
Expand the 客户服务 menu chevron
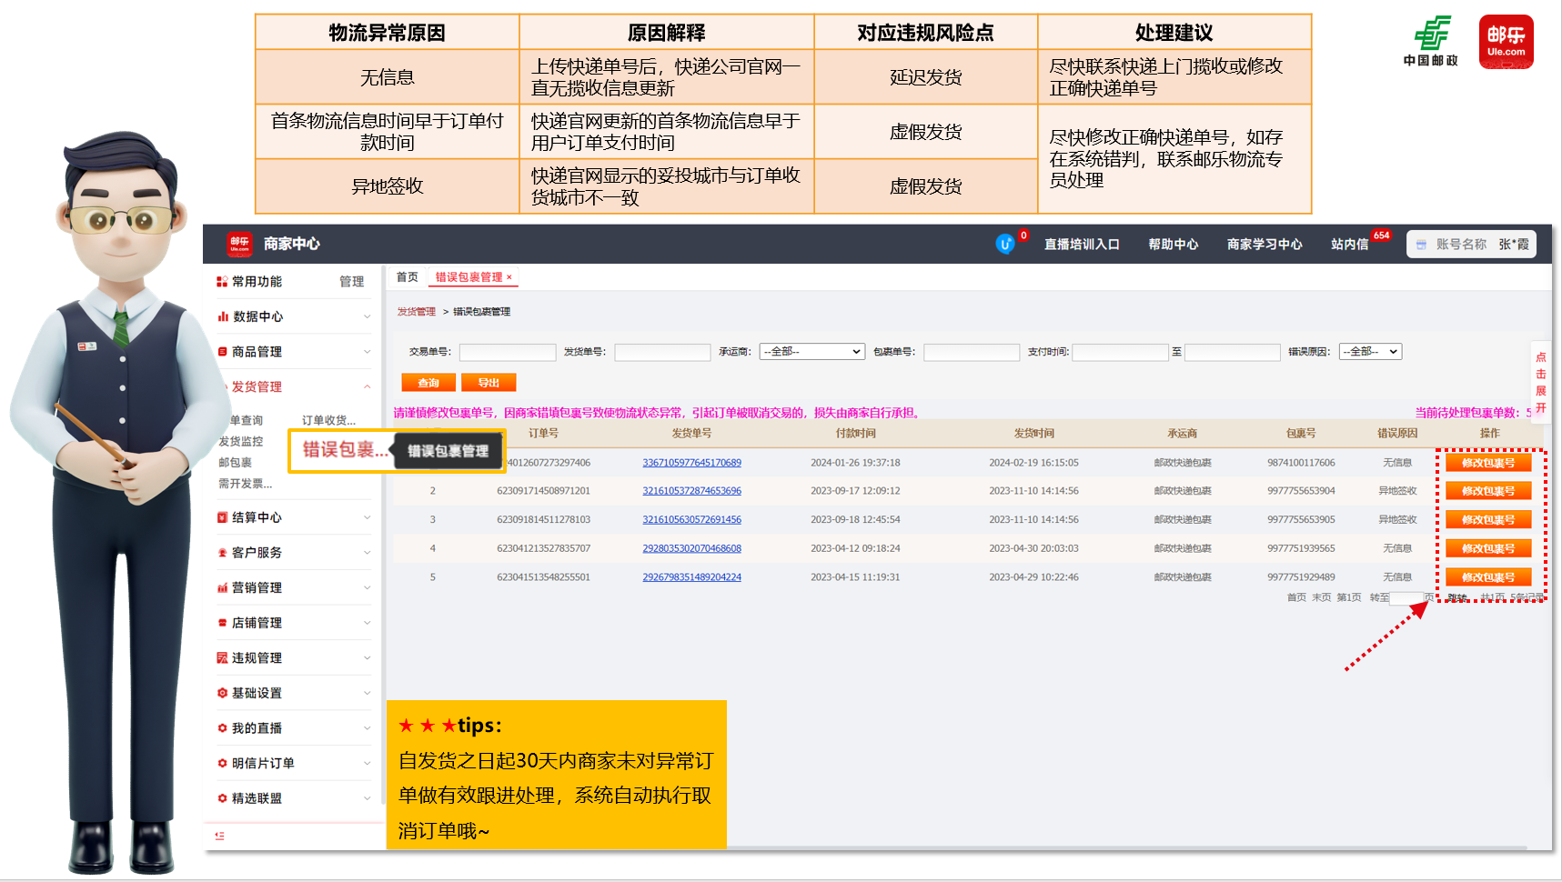point(368,553)
